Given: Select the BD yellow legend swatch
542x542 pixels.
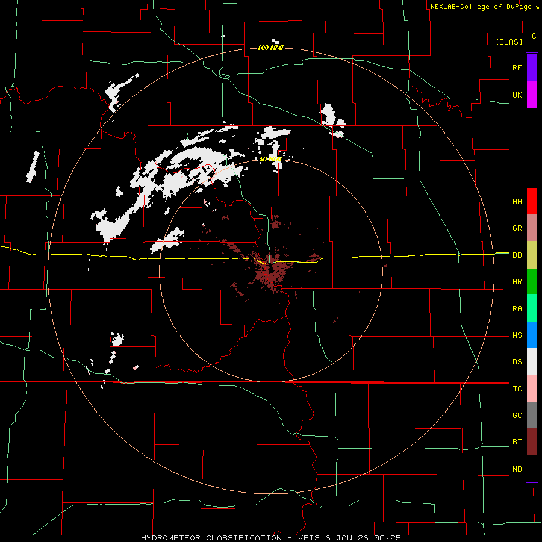Looking at the screenshot, I should (532, 255).
